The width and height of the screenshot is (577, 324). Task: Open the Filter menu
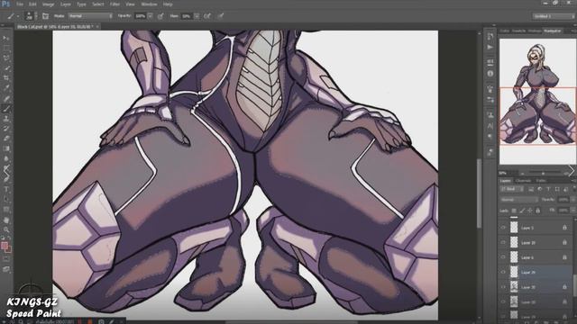(114, 4)
